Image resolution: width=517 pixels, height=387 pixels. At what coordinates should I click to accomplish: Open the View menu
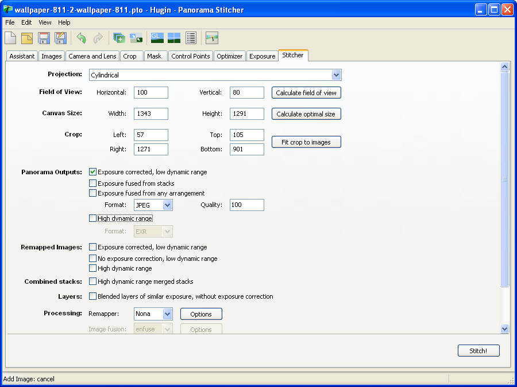point(45,22)
